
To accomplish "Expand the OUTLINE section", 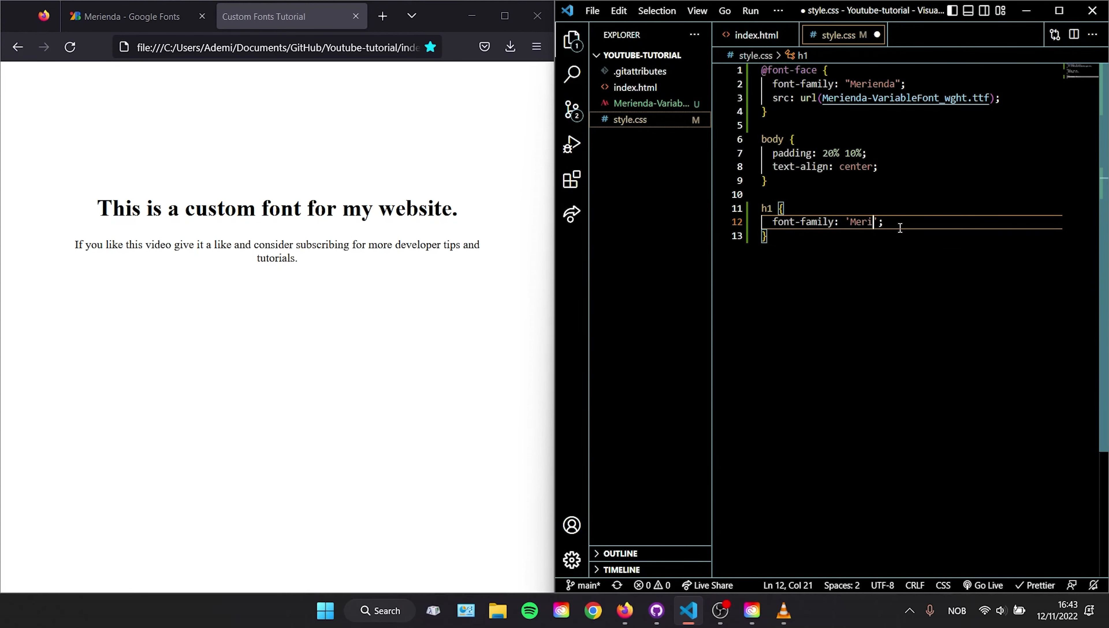I will coord(650,553).
